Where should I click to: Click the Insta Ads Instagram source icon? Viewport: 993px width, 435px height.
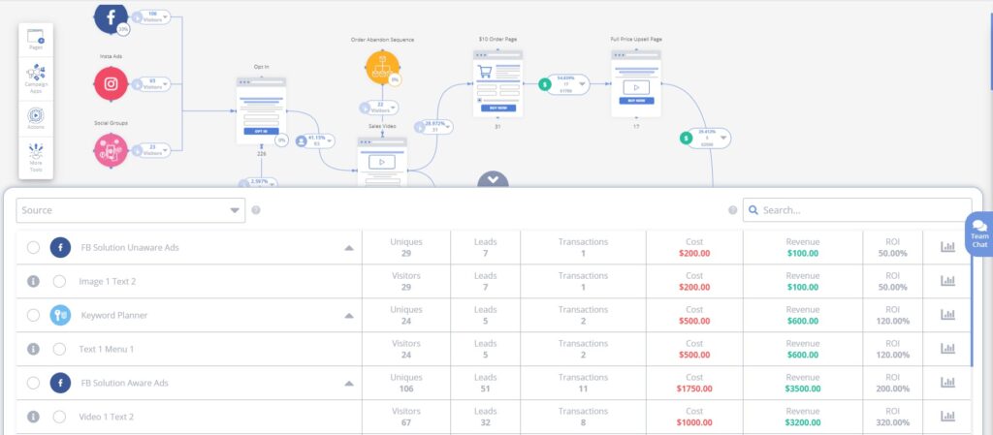tap(111, 84)
